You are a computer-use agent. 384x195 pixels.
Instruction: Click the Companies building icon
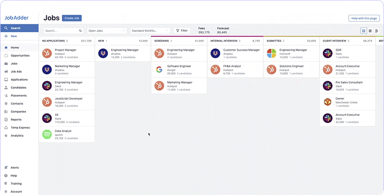tap(6, 112)
